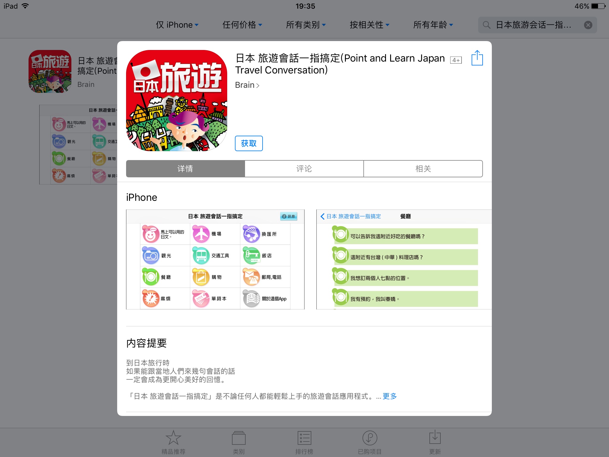Tap the 飯店 hotel key icon

[252, 256]
